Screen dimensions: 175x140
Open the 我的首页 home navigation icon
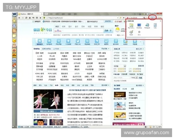[x=40, y=42]
